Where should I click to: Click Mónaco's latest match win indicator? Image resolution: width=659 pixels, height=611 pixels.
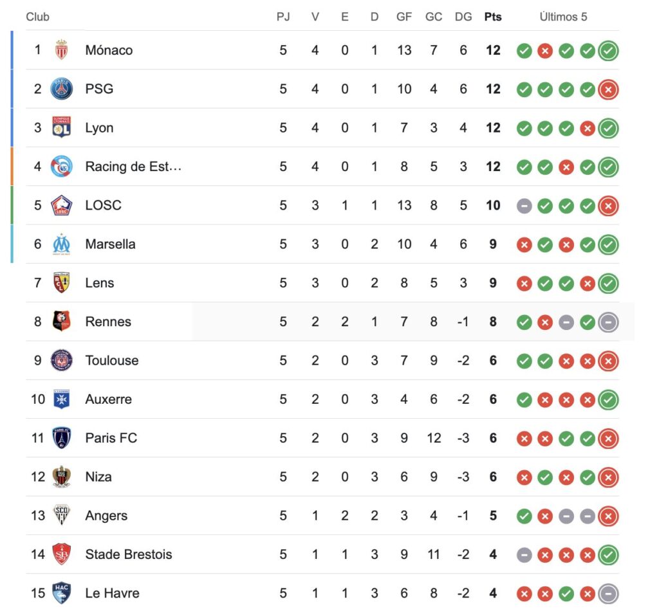[x=608, y=51]
